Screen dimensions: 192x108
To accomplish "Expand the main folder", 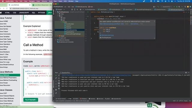I will click(59, 18).
